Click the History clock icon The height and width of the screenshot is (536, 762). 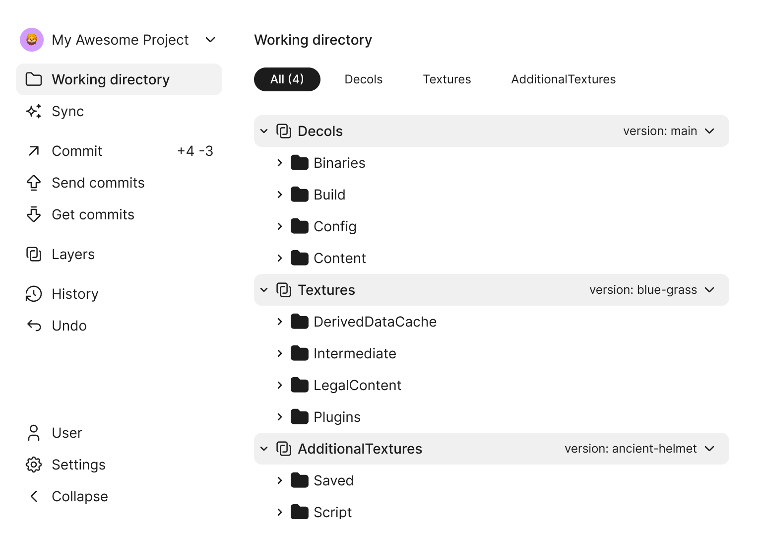coord(33,294)
